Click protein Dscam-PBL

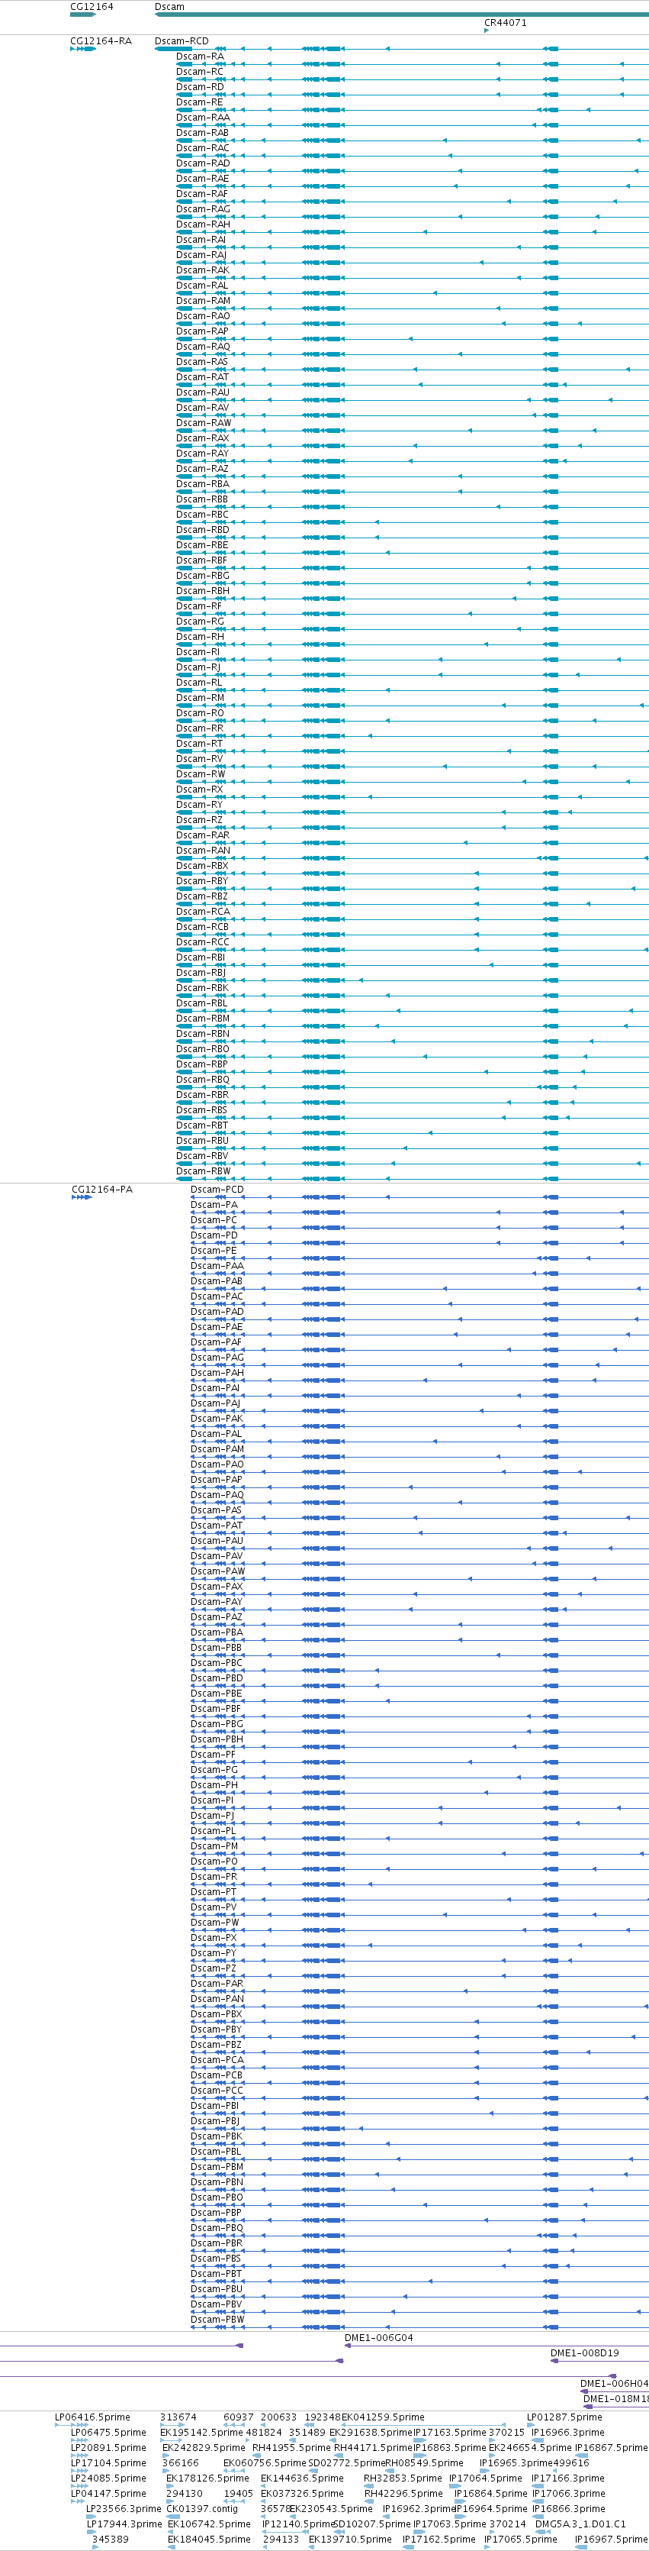click(216, 2151)
